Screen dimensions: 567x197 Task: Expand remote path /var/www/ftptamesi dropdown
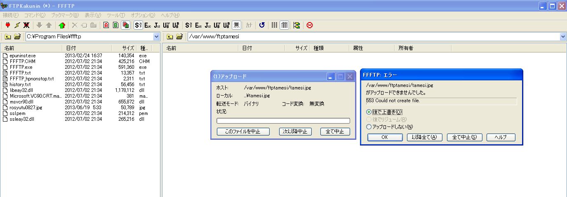point(563,37)
